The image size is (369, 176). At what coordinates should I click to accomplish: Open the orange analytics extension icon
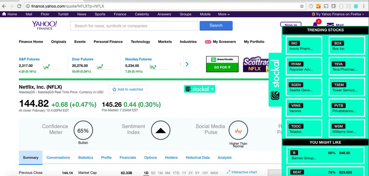(x=318, y=6)
